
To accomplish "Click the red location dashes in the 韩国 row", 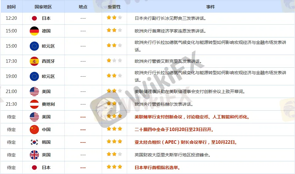I will point(83,142).
